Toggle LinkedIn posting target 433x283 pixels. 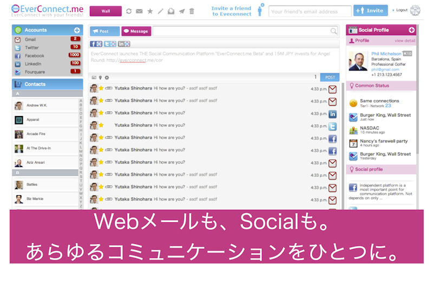[x=124, y=44]
